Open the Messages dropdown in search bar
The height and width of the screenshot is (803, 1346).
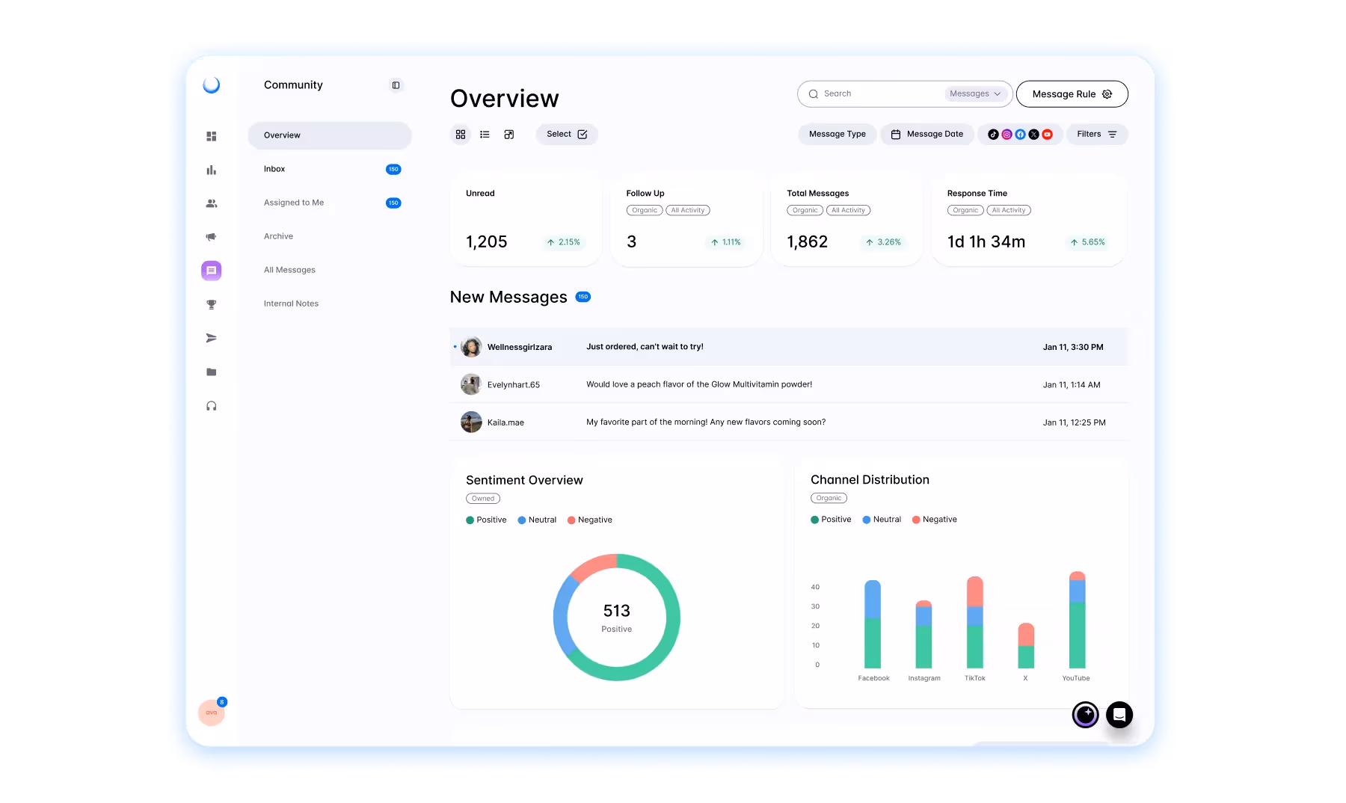pos(974,93)
